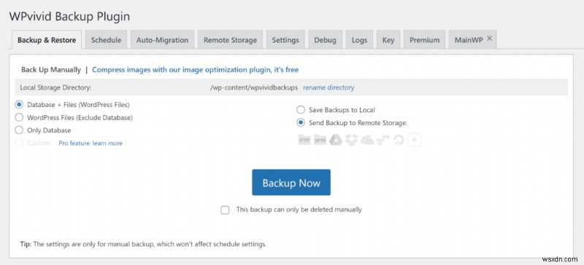Image resolution: width=584 pixels, height=265 pixels.
Task: Click the Tip text about manual backup
Action: (x=143, y=245)
